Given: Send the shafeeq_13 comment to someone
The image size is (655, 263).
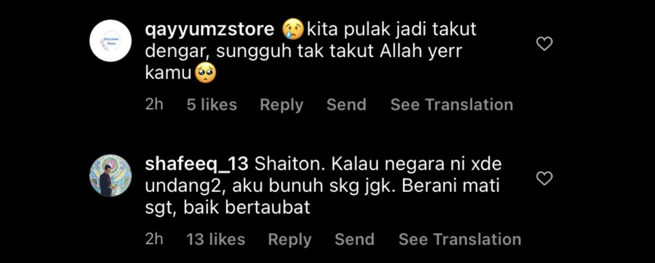Looking at the screenshot, I should 355,239.
